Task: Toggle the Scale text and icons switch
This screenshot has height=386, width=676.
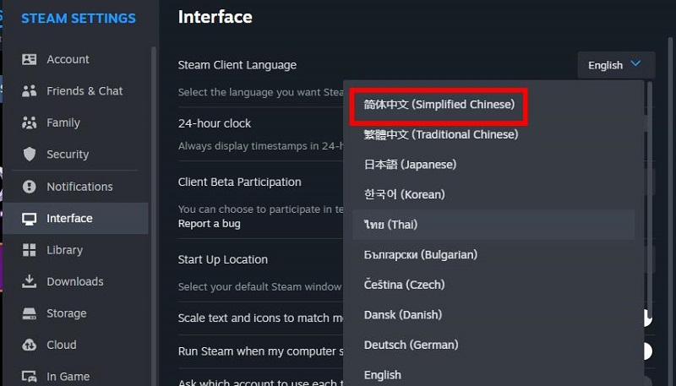Action: pos(647,318)
